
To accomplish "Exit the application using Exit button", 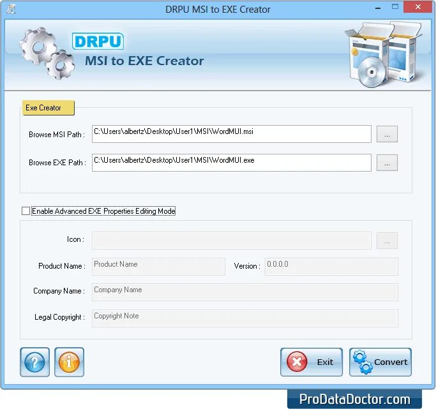I will [312, 362].
